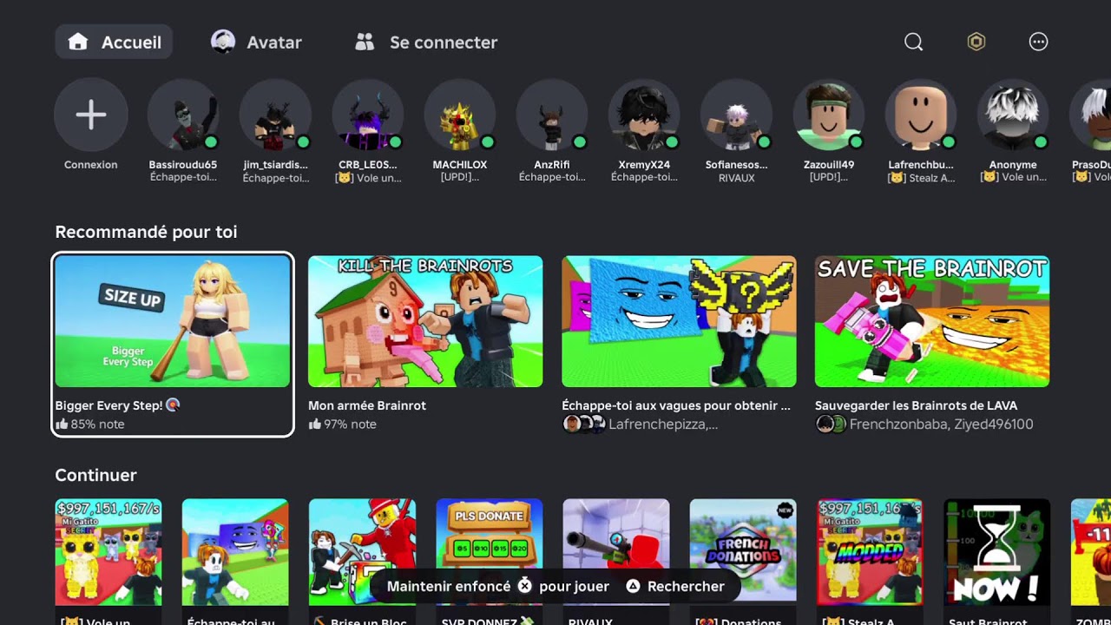Open Lafrenchbu friend avatar
This screenshot has width=1111, height=625.
(921, 115)
